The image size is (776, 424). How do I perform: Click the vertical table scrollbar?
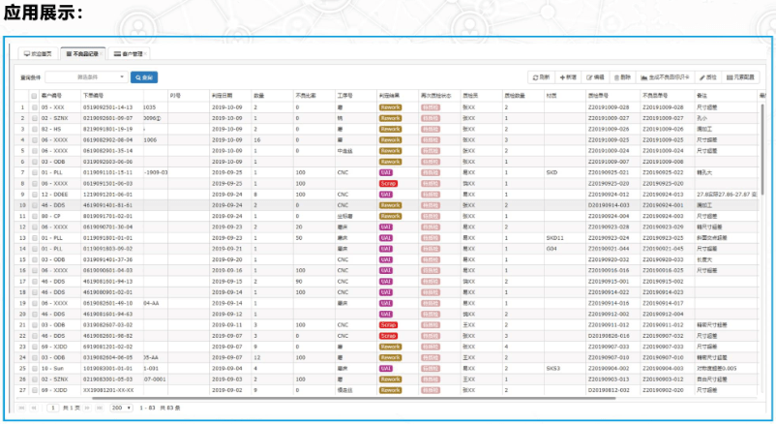(x=763, y=149)
